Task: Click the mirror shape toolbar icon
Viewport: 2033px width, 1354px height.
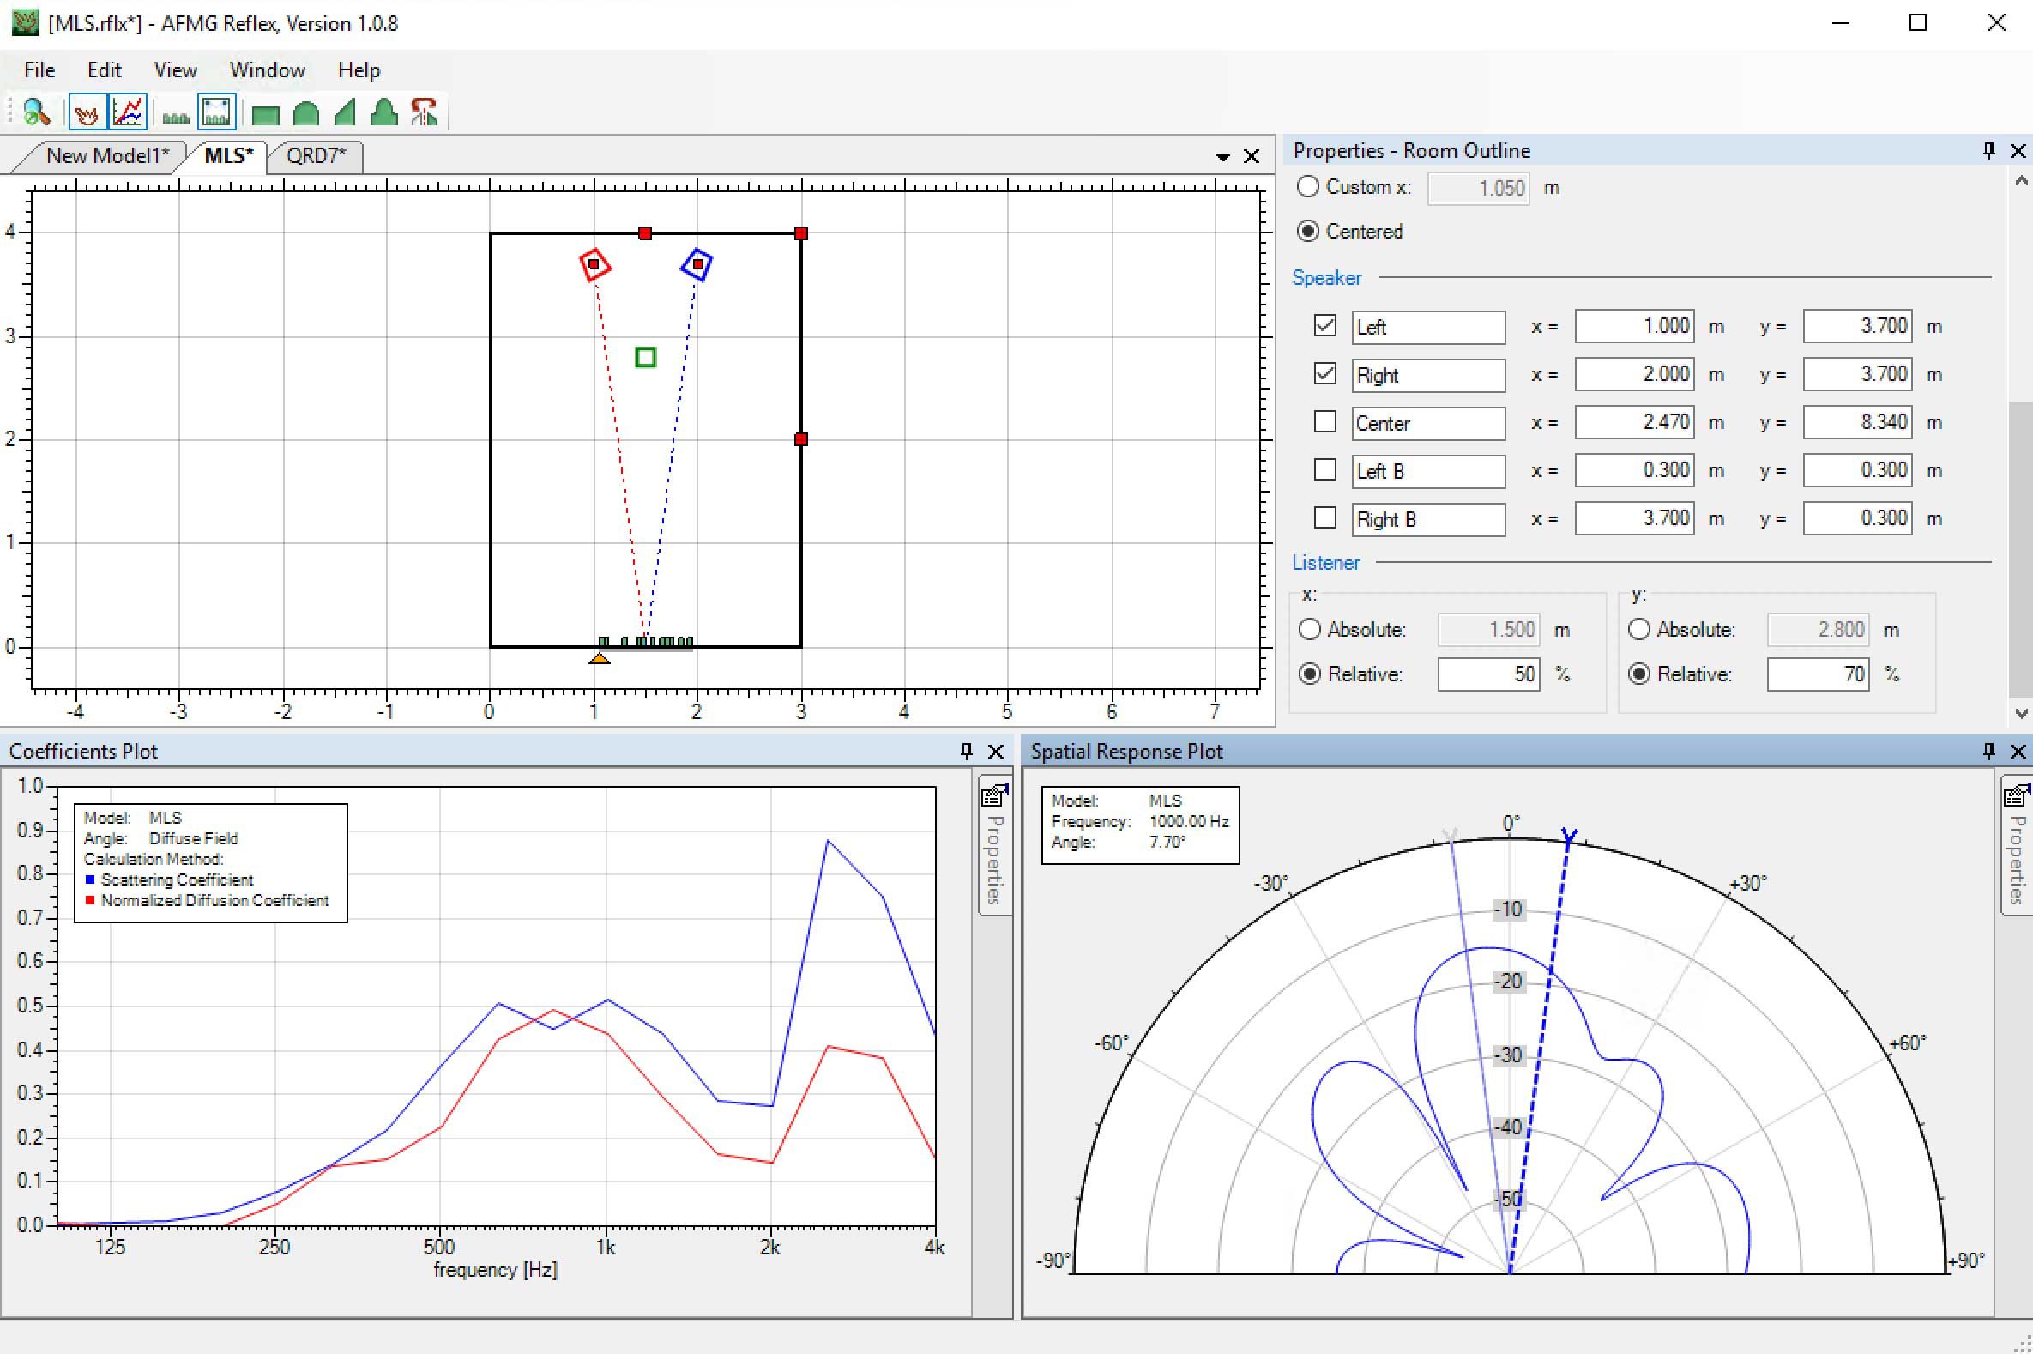Action: (x=424, y=112)
